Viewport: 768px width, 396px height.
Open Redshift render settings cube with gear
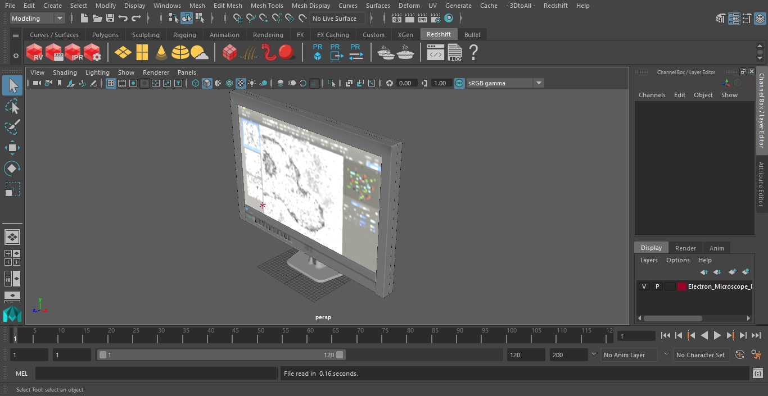[x=92, y=53]
